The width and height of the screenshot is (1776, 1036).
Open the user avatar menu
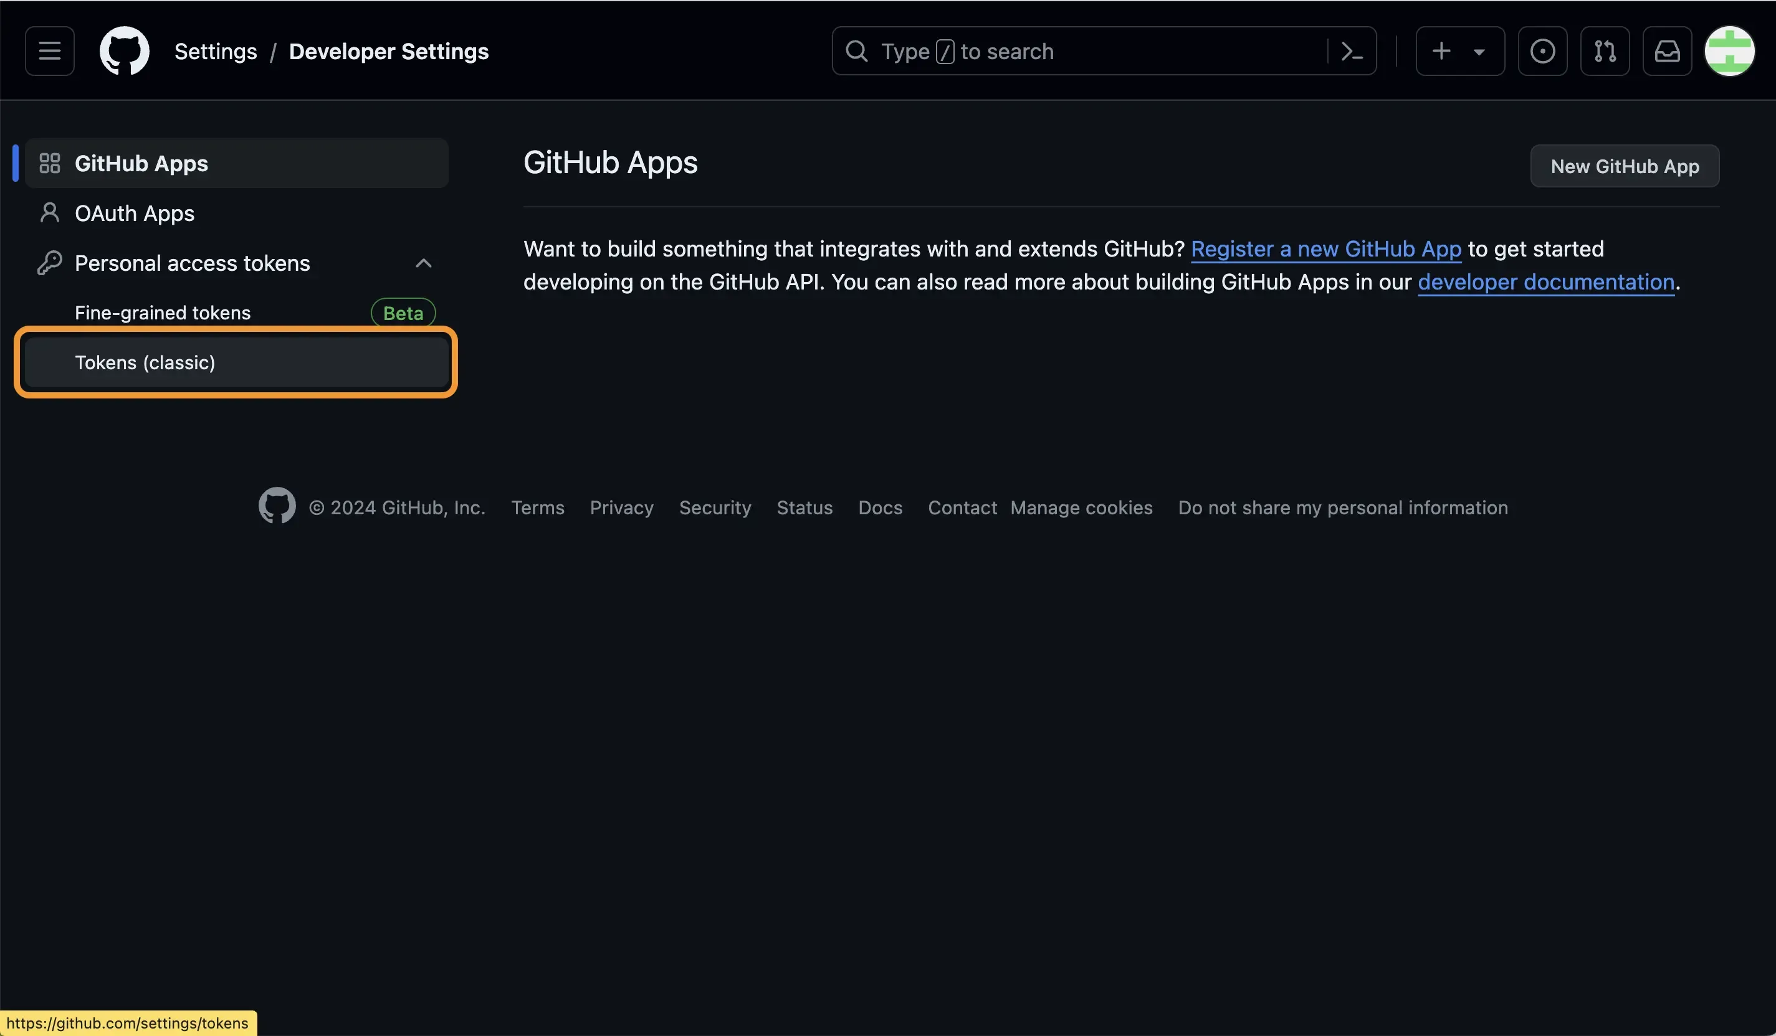tap(1729, 50)
